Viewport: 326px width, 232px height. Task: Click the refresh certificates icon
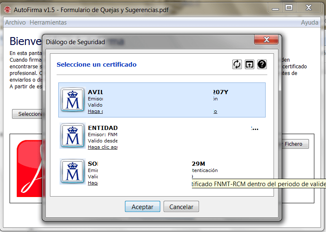pos(237,64)
